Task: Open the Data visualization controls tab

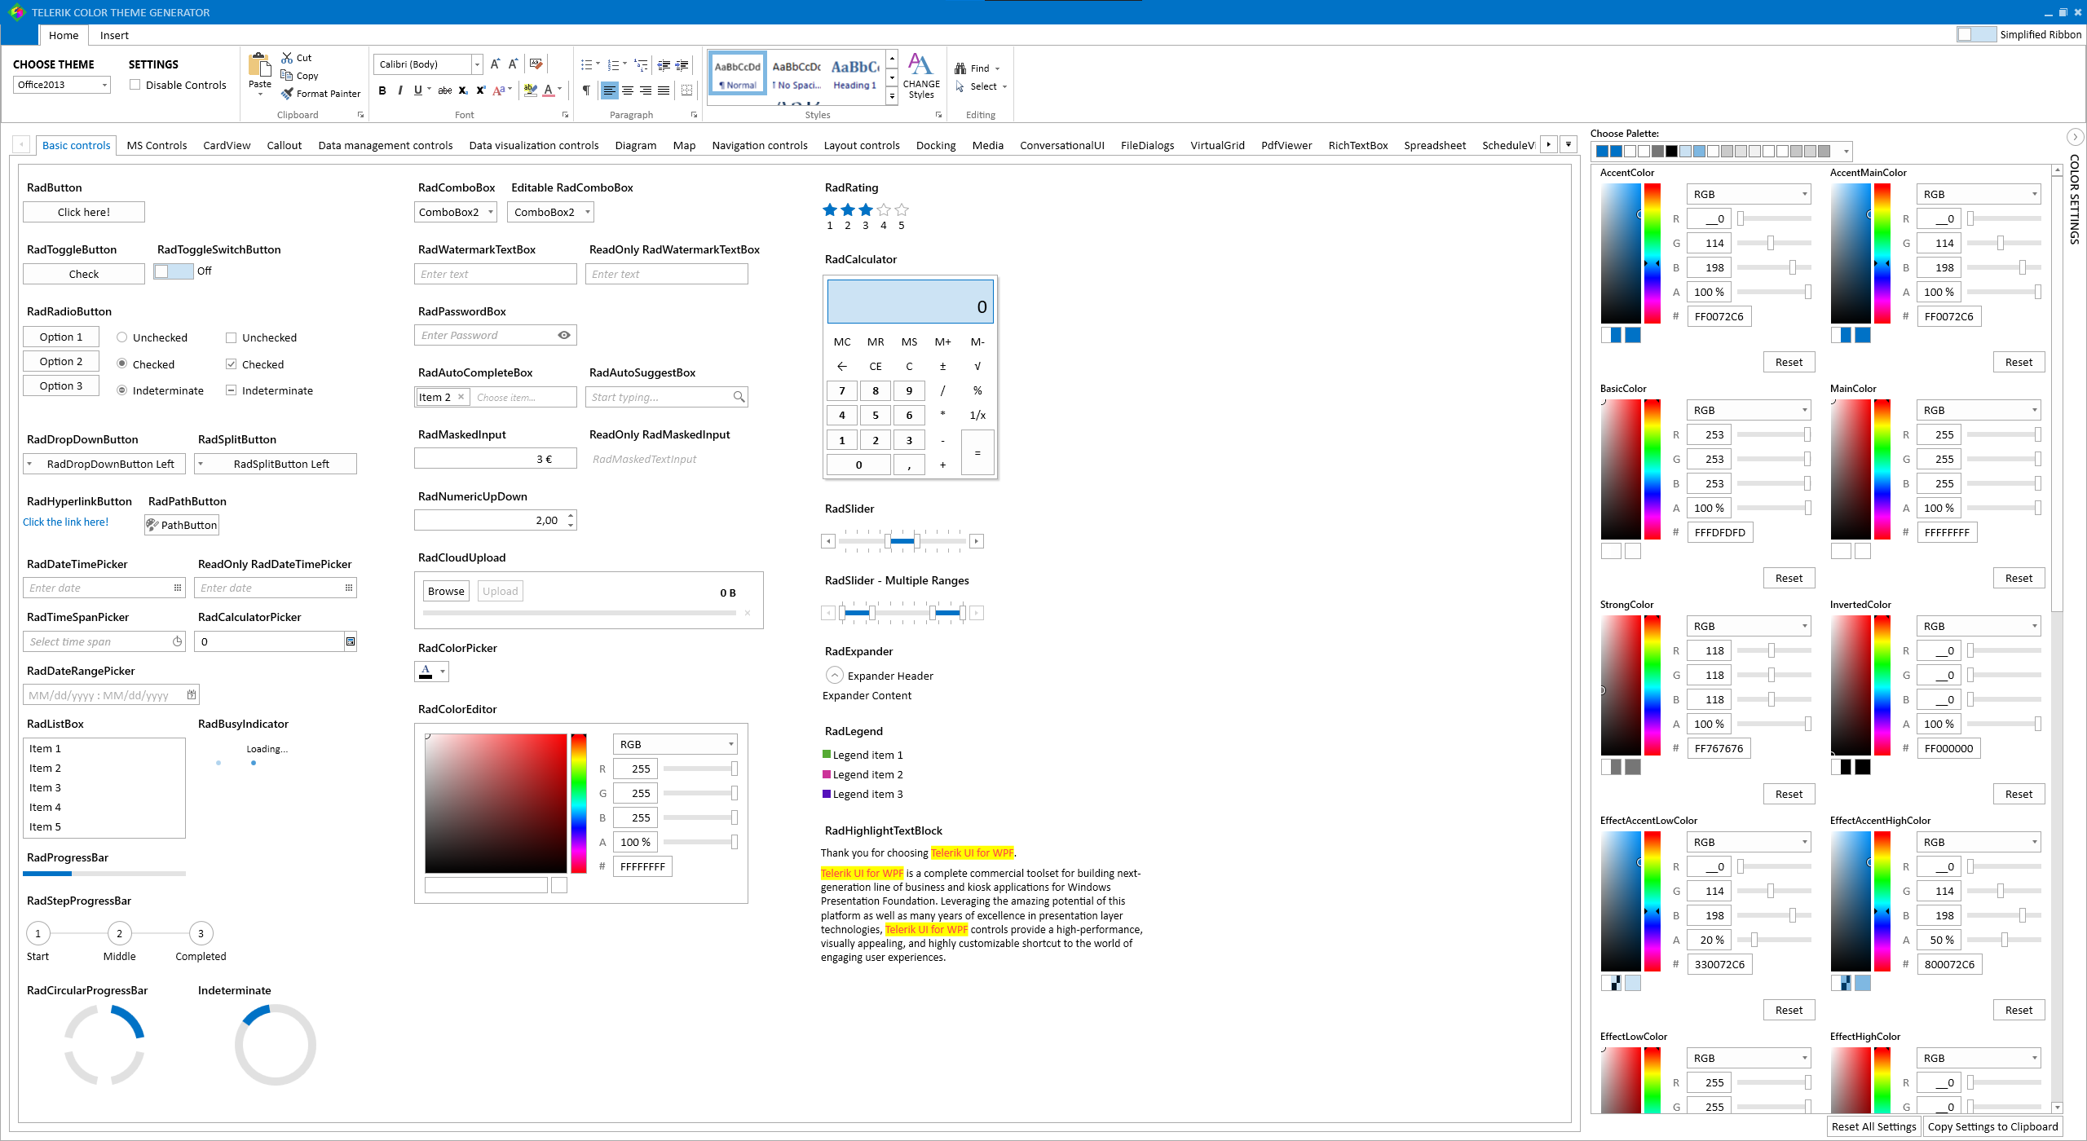Action: click(x=534, y=145)
